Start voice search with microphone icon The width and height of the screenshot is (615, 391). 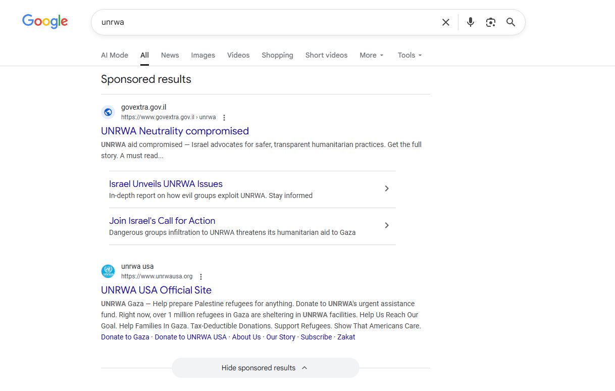point(470,22)
